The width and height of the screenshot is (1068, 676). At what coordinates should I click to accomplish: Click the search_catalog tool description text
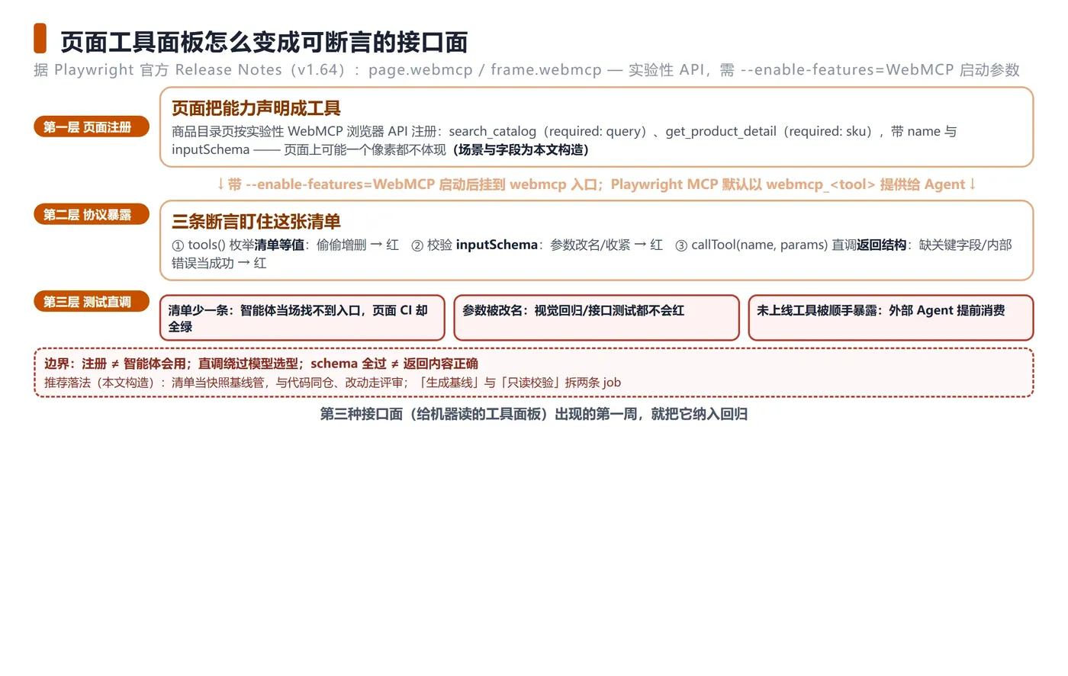(x=564, y=140)
